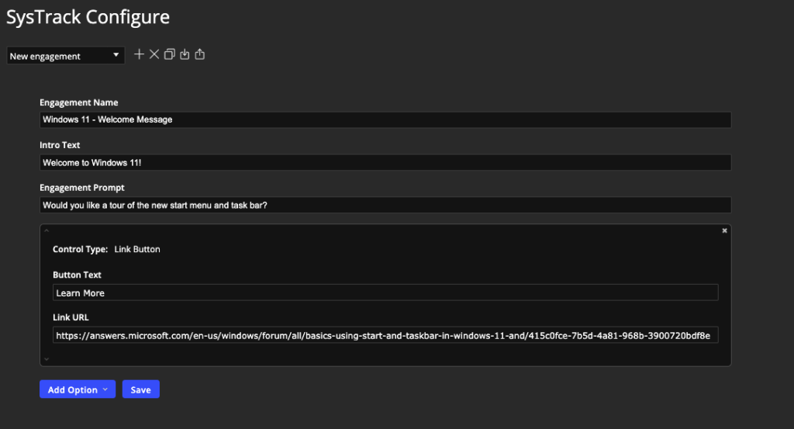
Task: Delete engagement using the X toolbar icon
Action: (x=154, y=54)
